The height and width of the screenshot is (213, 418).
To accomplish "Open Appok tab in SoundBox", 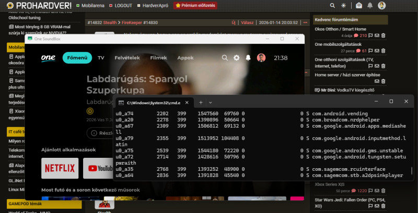I will tap(185, 58).
